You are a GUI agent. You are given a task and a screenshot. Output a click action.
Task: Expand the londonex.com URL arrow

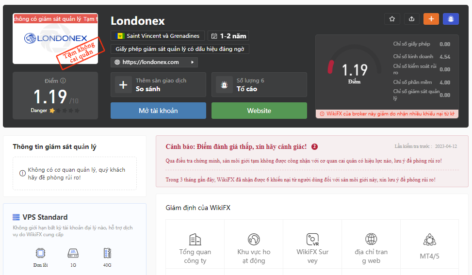(193, 62)
